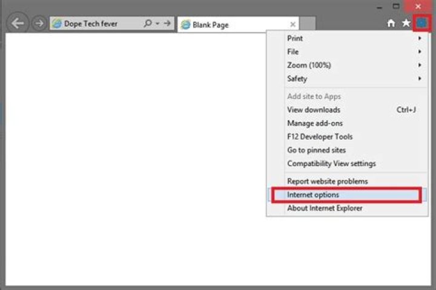This screenshot has width=436, height=290.
Task: Open Compatibility View settings
Action: (347, 164)
